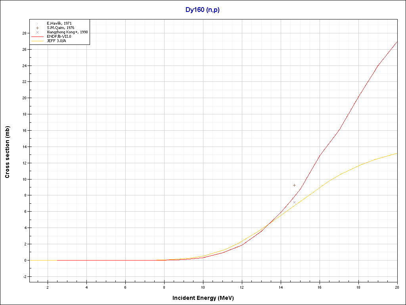Click the 14 tick label on x-axis

tap(281, 287)
